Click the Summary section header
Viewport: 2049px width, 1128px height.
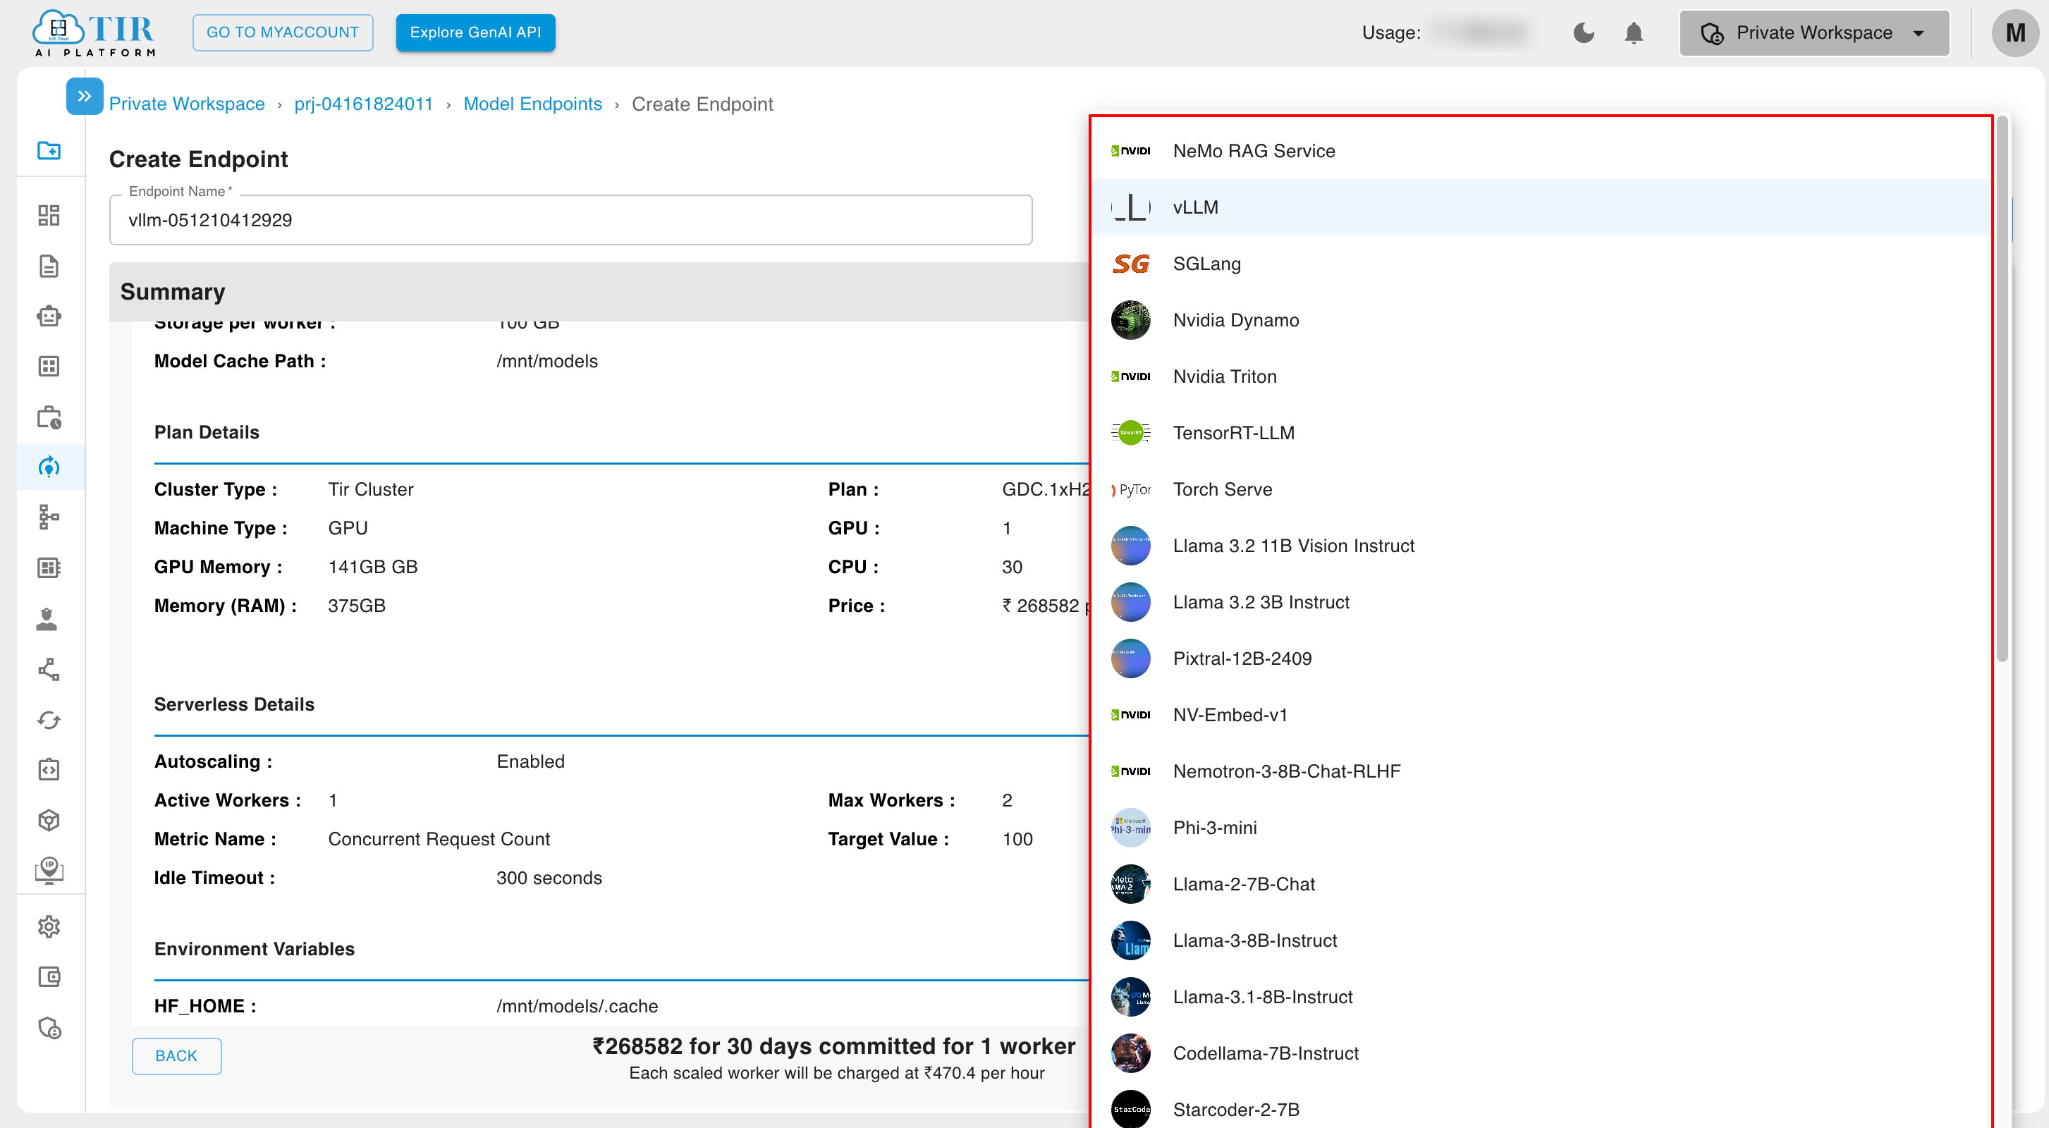pyautogui.click(x=598, y=292)
